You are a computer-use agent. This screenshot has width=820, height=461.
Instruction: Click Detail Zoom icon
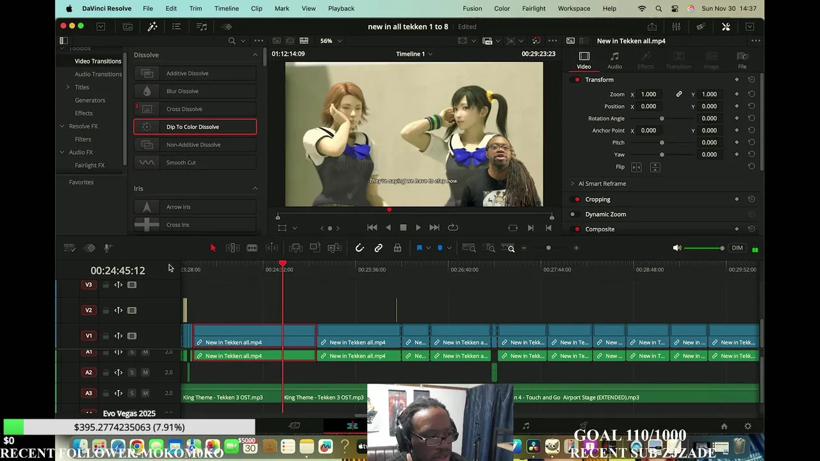point(490,248)
